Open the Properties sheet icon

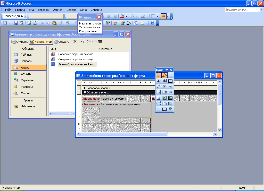122,23
